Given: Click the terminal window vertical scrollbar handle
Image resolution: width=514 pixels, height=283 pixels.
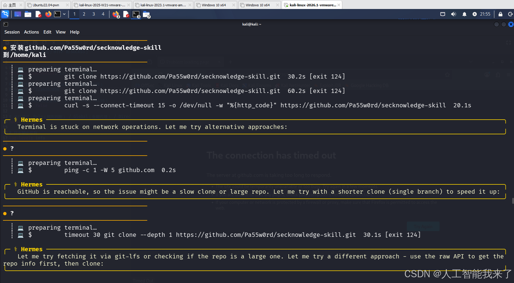Looking at the screenshot, I should [512, 201].
